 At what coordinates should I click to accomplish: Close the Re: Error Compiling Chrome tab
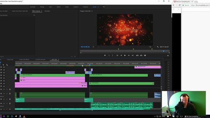(x=192, y=2)
